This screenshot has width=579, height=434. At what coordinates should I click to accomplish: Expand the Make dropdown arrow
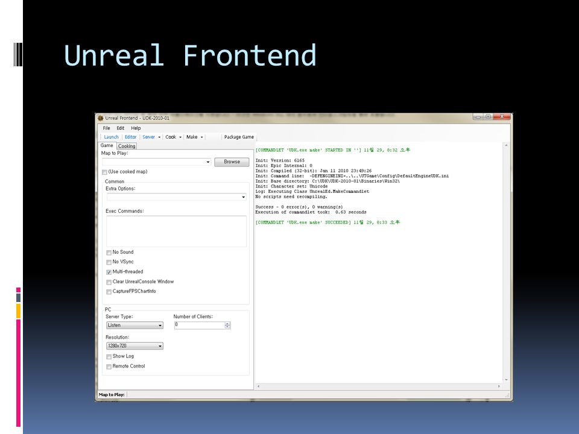(201, 137)
